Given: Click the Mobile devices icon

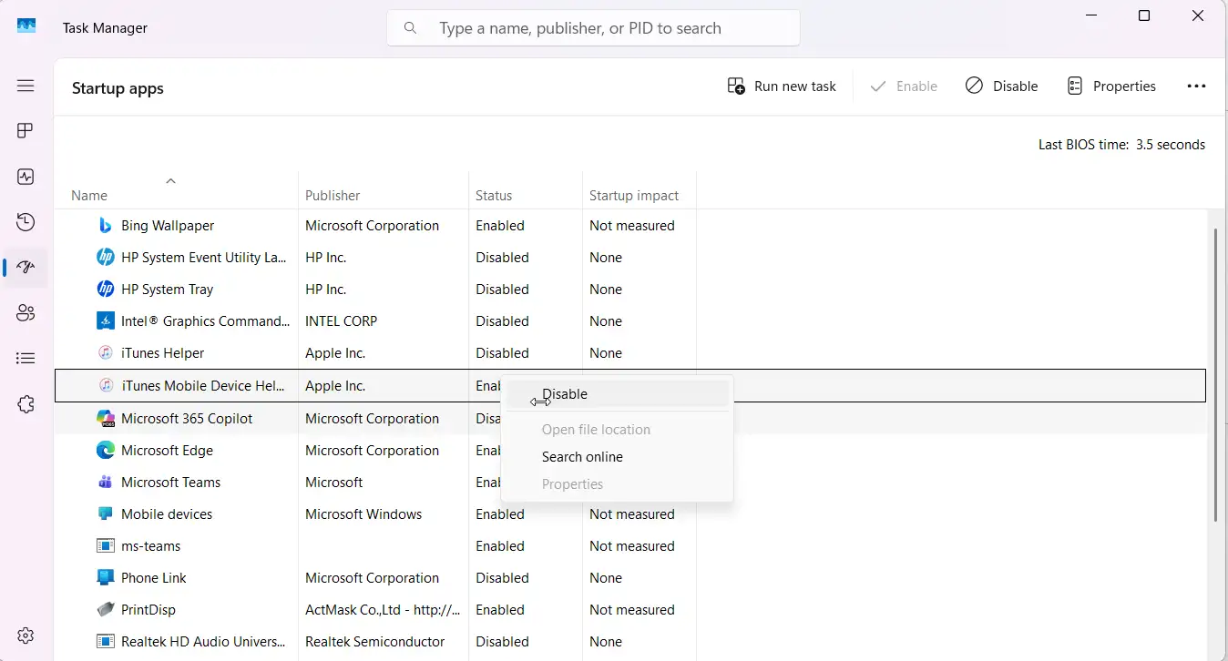Looking at the screenshot, I should coord(106,514).
